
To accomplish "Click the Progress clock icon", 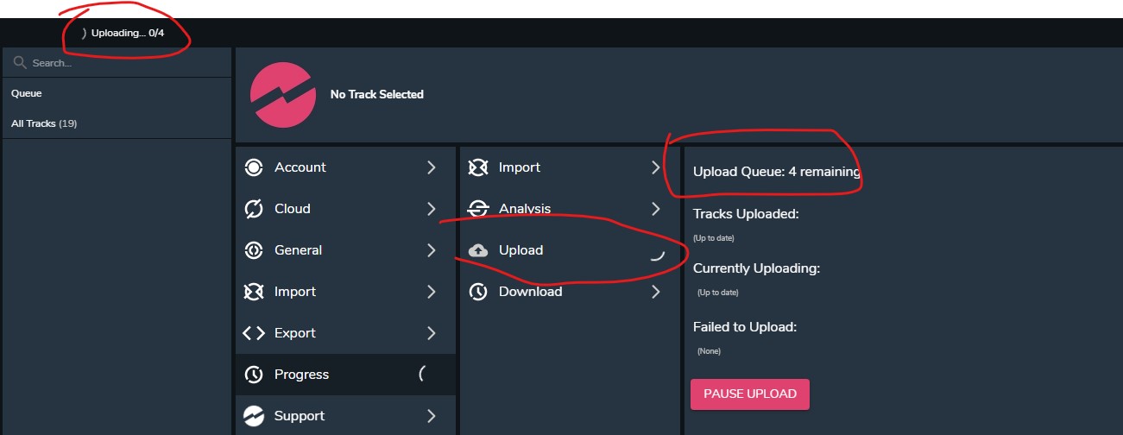I will point(254,375).
